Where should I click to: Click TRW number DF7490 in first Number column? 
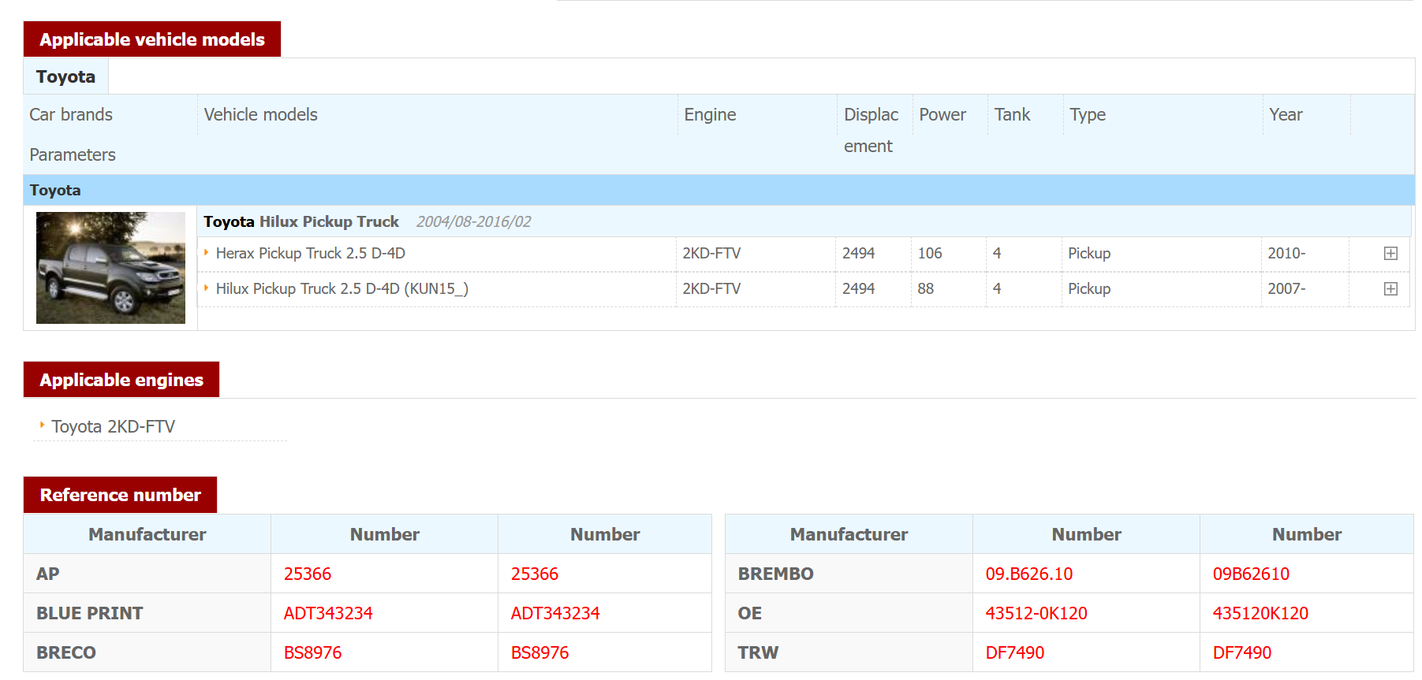[x=1015, y=652]
